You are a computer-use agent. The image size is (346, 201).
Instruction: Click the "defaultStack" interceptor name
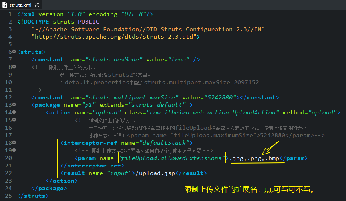pyautogui.click(x=164, y=143)
